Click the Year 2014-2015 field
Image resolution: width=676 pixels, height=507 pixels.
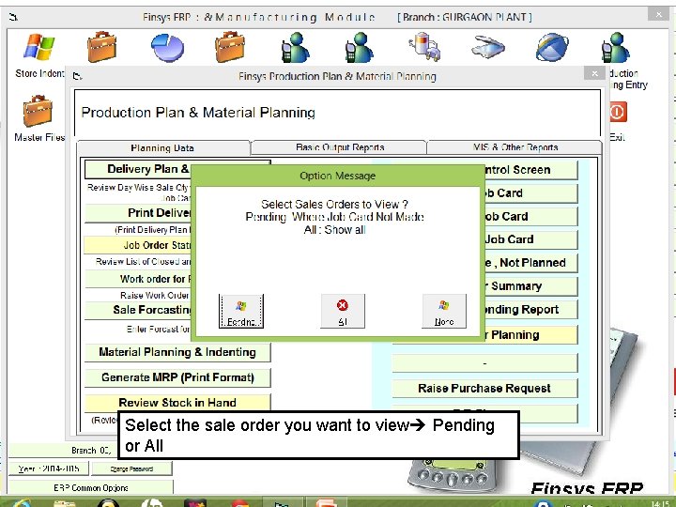click(x=49, y=469)
